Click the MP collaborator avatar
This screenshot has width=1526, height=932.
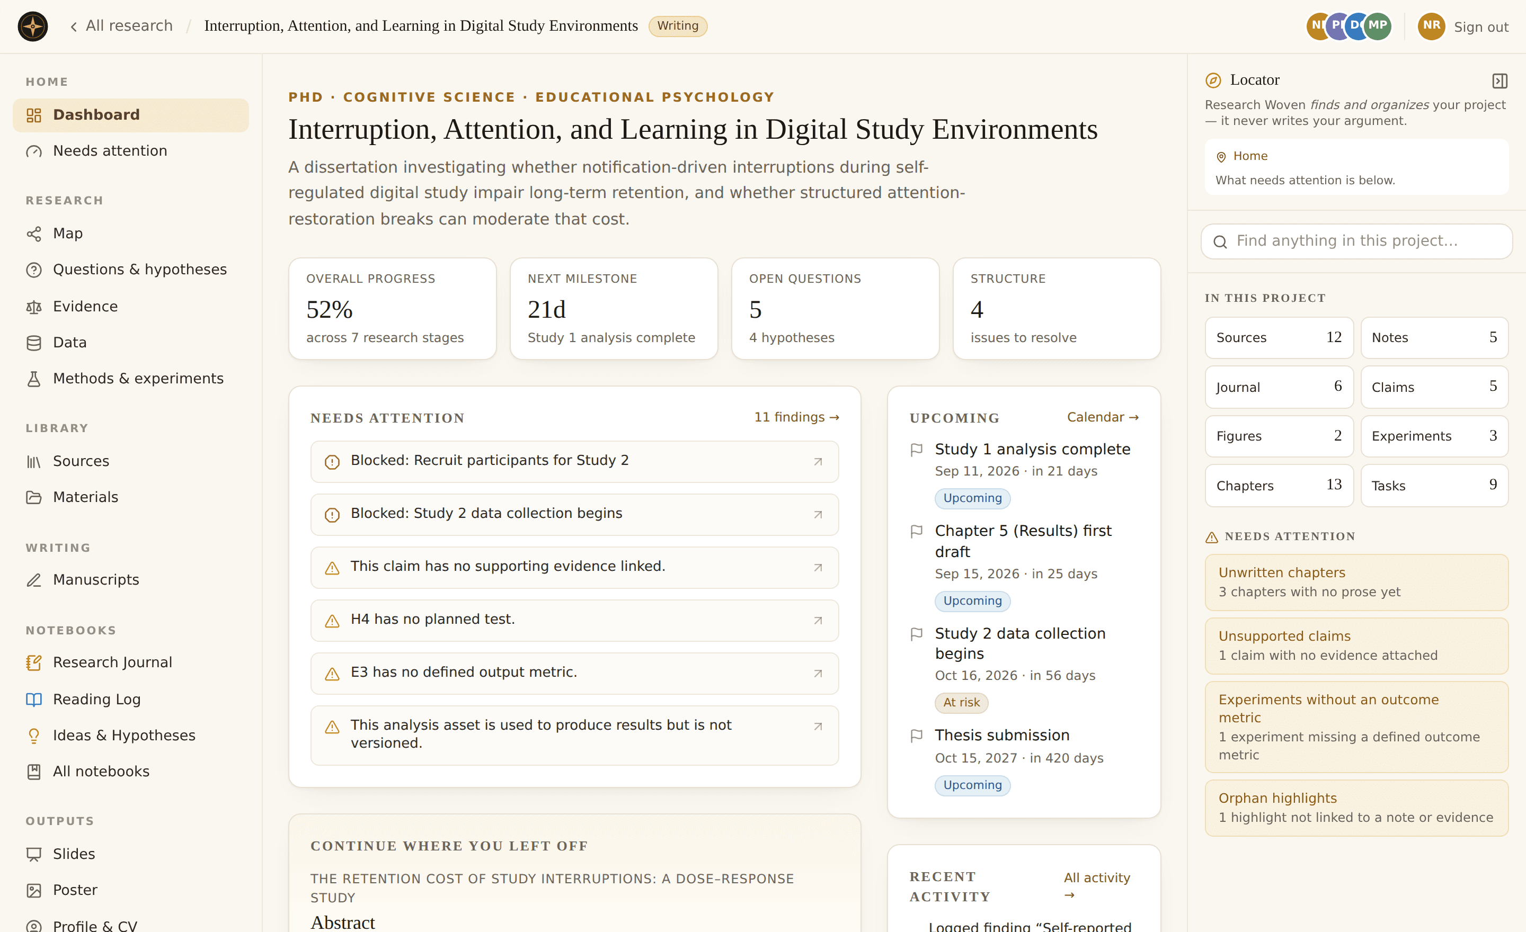(x=1377, y=26)
